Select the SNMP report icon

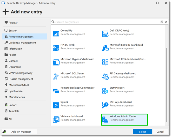pos(105,91)
